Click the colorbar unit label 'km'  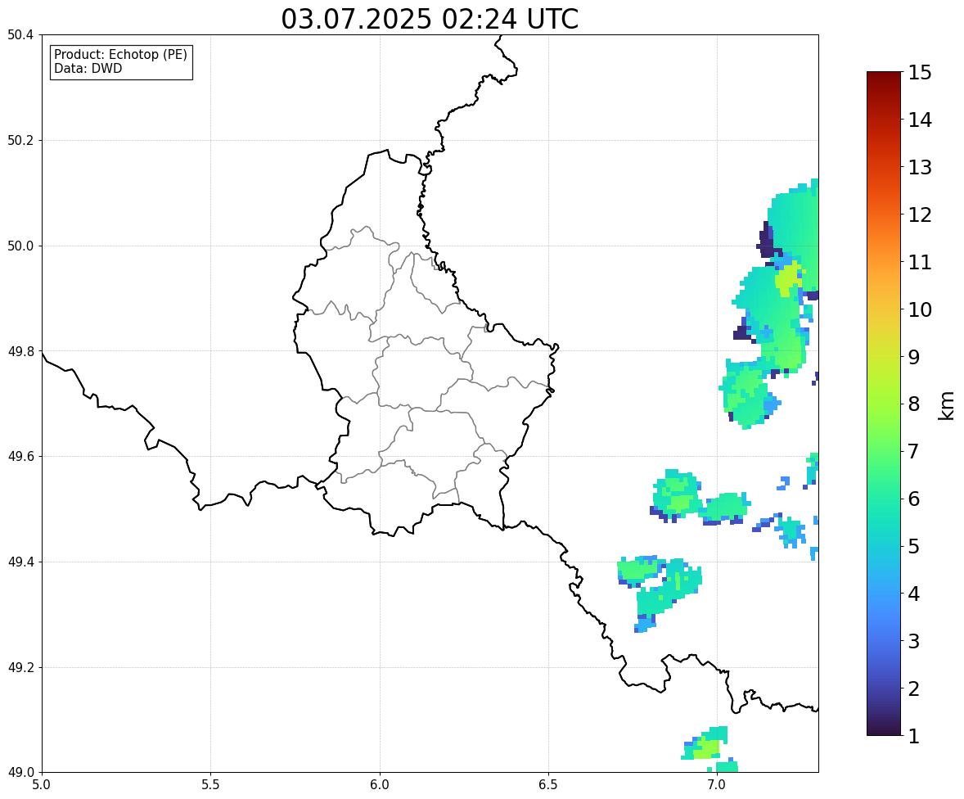click(x=947, y=405)
